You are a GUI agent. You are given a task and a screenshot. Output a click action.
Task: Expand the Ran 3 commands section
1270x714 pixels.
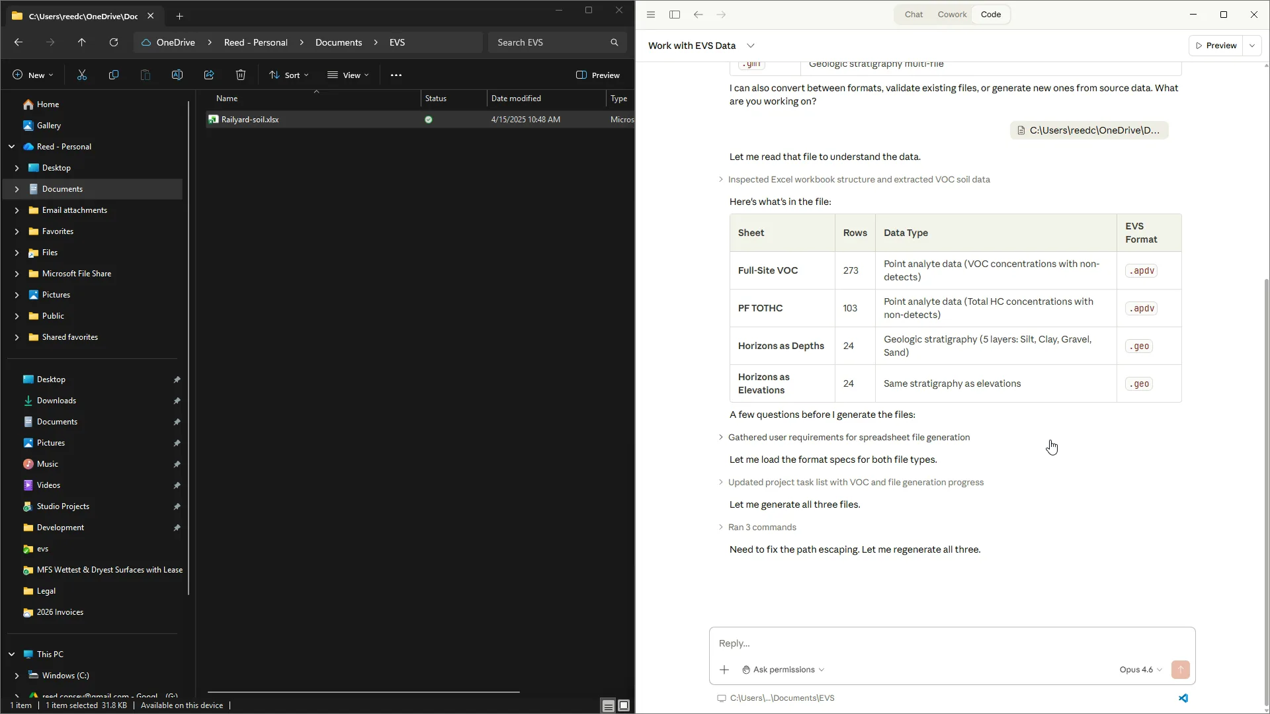pos(757,527)
